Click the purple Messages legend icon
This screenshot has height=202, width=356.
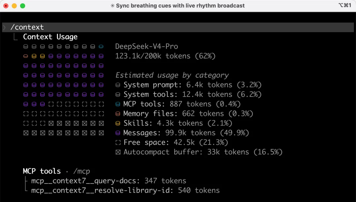(x=118, y=133)
